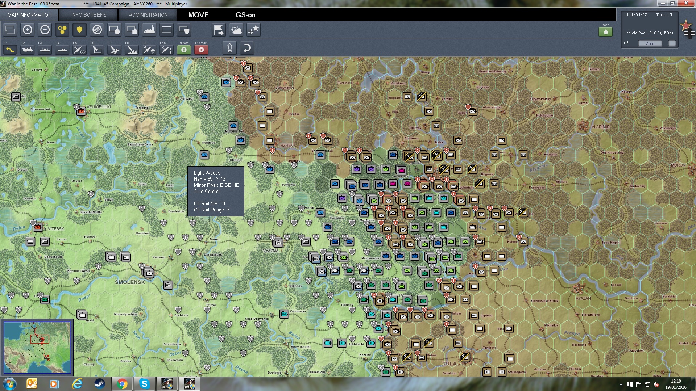Select F2 rail movement mode
696x391 pixels.
(x=27, y=49)
